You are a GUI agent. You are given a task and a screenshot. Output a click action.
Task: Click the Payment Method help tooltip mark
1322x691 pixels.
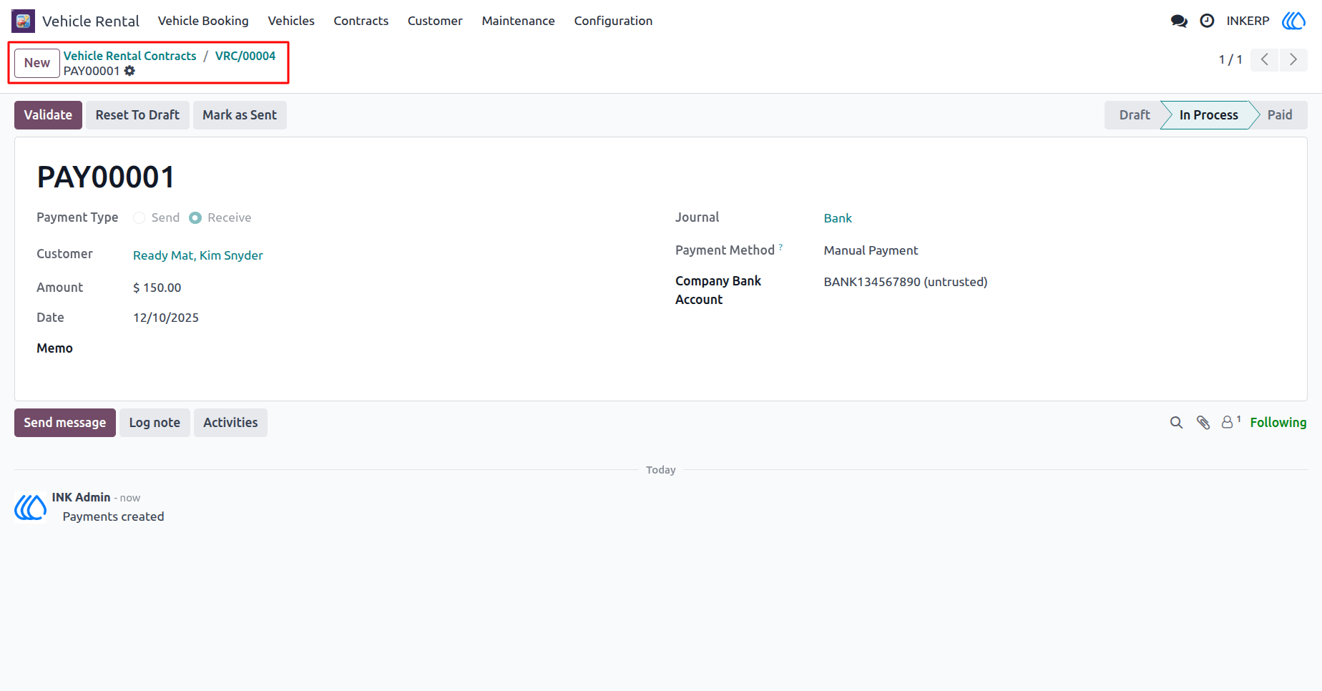pyautogui.click(x=780, y=247)
